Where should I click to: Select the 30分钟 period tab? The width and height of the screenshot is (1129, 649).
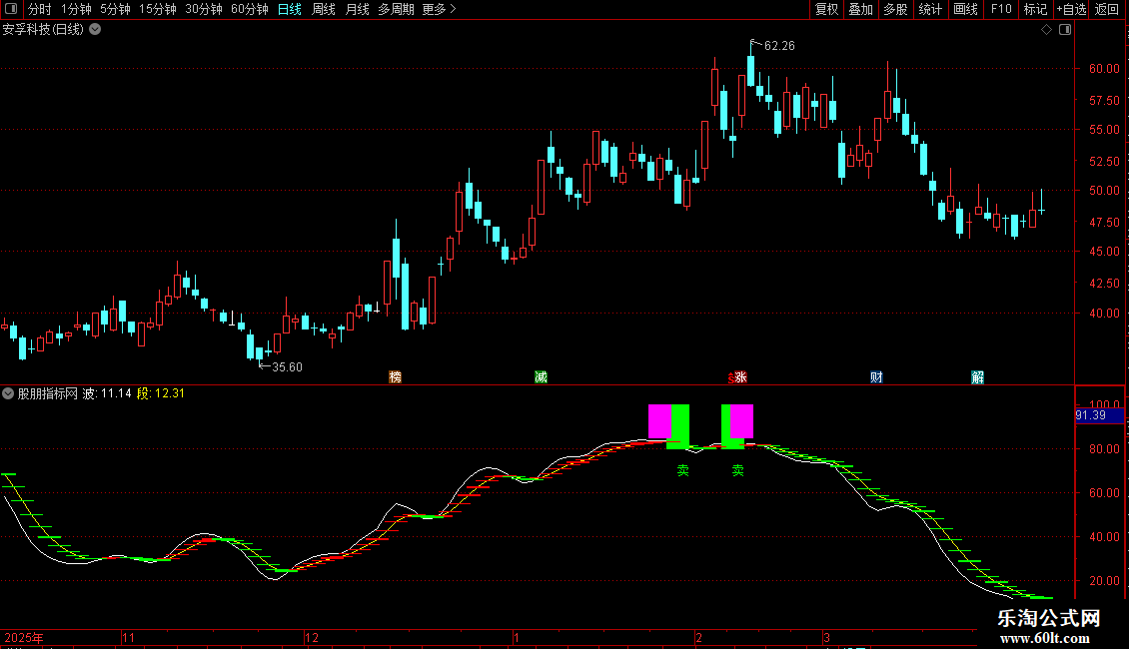(x=204, y=9)
